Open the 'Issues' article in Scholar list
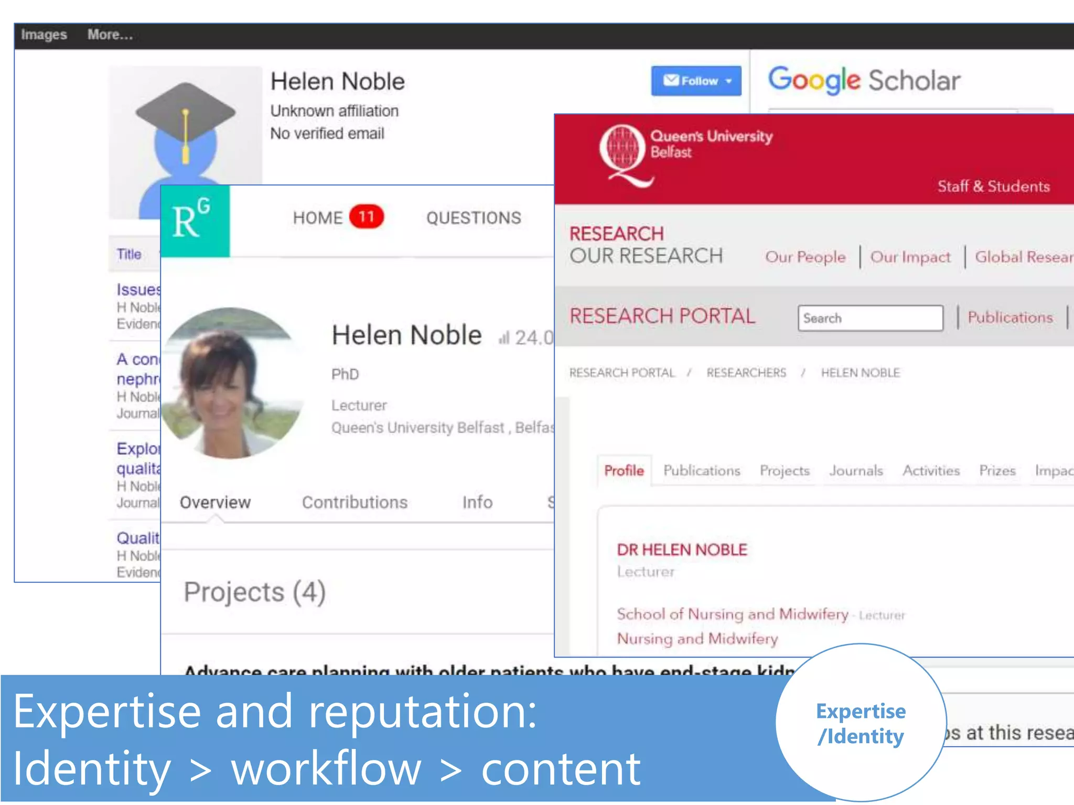Screen dimensions: 1074x805 tap(138, 289)
